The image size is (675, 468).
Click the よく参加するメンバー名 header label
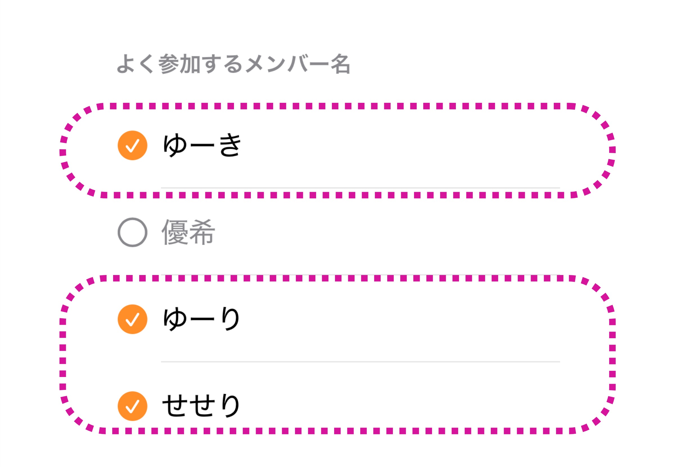click(x=233, y=64)
